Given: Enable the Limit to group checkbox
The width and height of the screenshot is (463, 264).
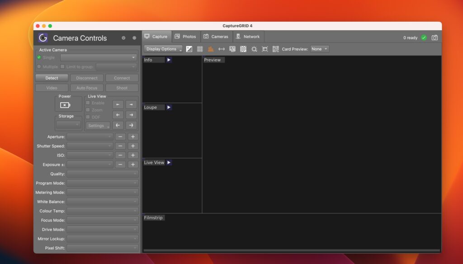Looking at the screenshot, I should pos(62,66).
